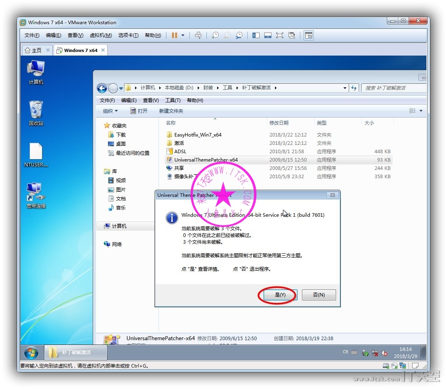
Task: Click the 是(Y) button in the dialog
Action: pos(280,295)
